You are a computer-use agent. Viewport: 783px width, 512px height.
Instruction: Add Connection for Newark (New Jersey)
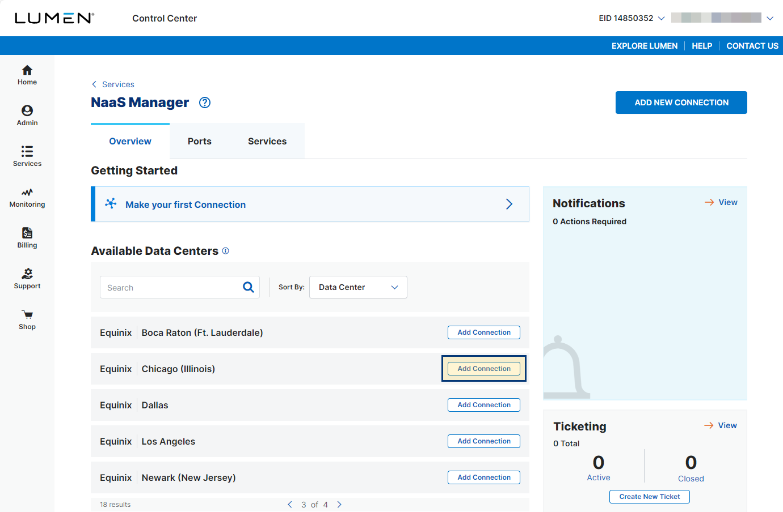[x=484, y=477]
